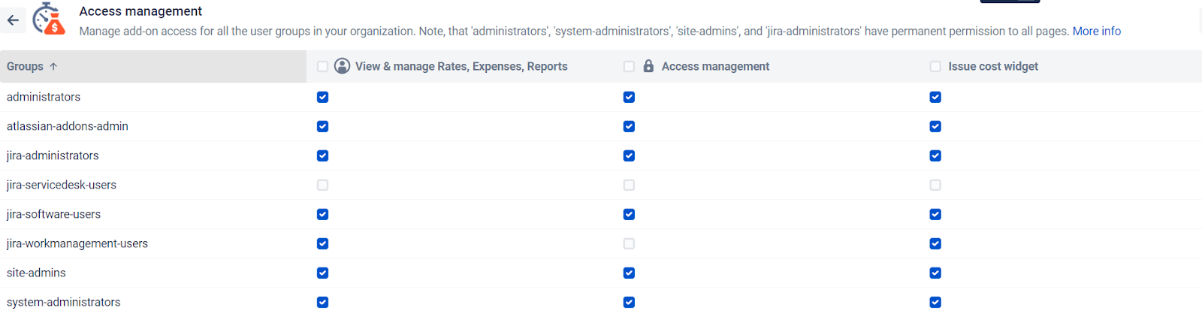1202x314 pixels.
Task: Click the 'administrators' group name
Action: (x=44, y=97)
